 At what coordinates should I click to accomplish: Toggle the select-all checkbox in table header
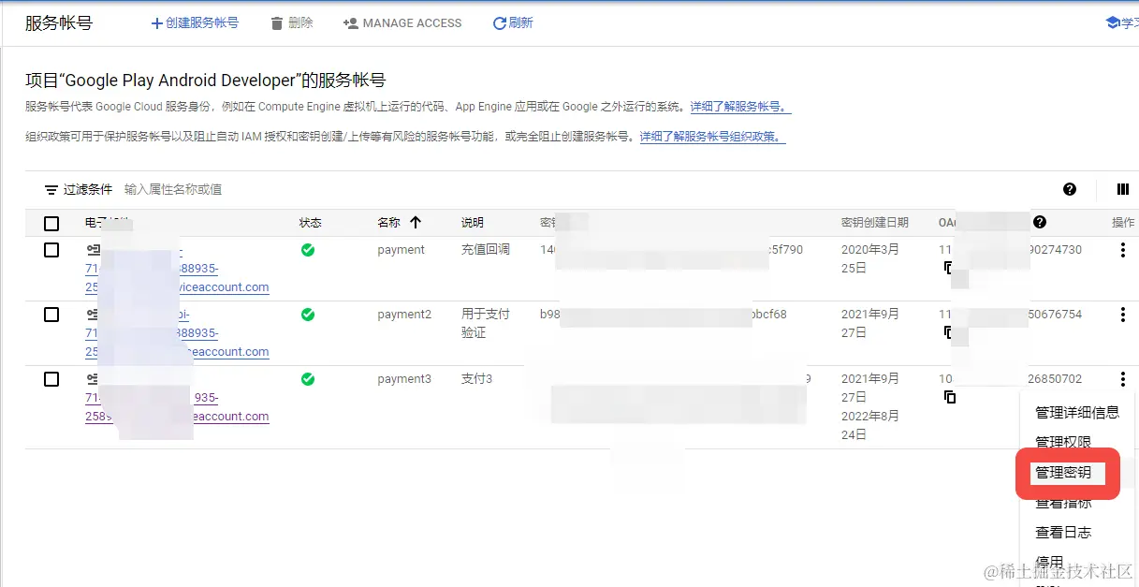[x=51, y=223]
